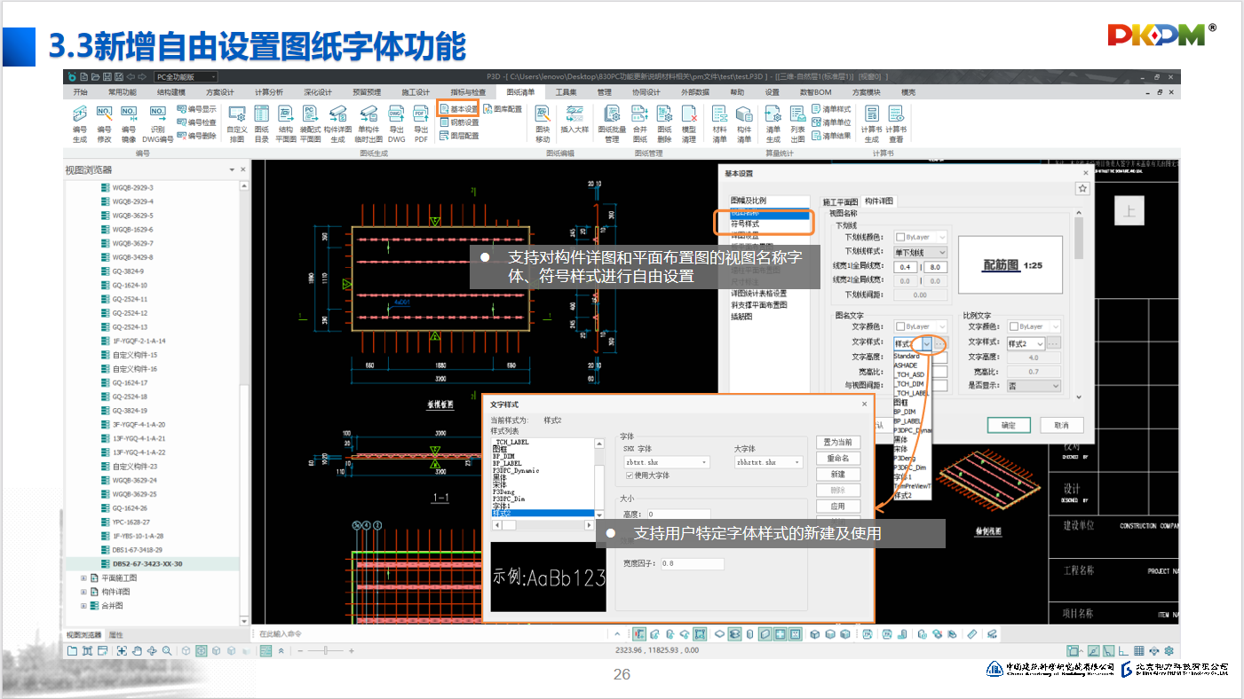Click the 模型清理 icon
This screenshot has height=699, width=1244.
[x=689, y=123]
